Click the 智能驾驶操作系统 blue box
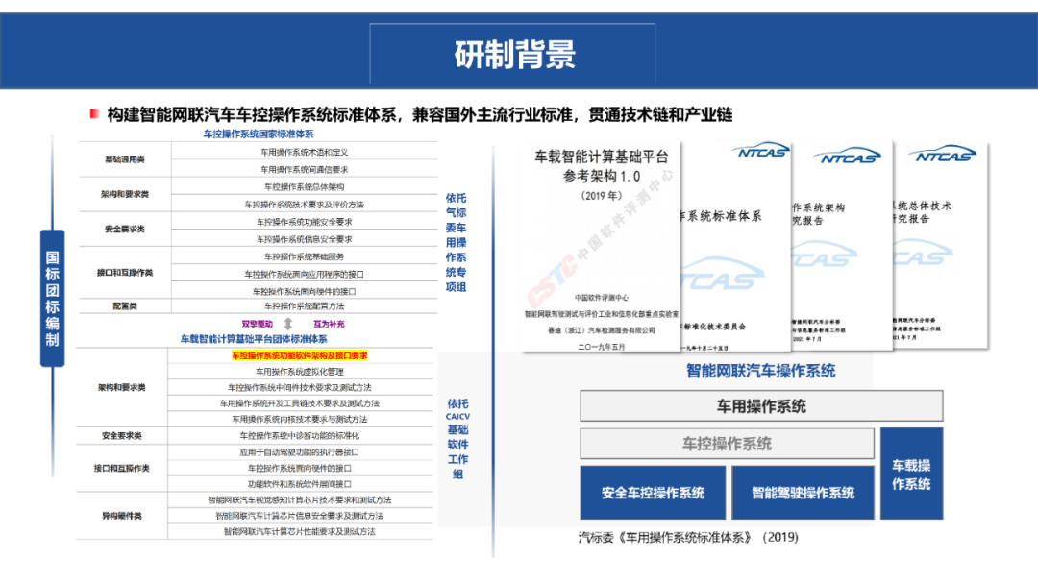The height and width of the screenshot is (583, 1038). pos(803,493)
